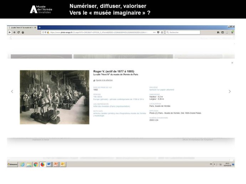Click the 'FR' language indicator in tray
Image resolution: width=246 pixels, height=184 pixels.
tap(211, 164)
